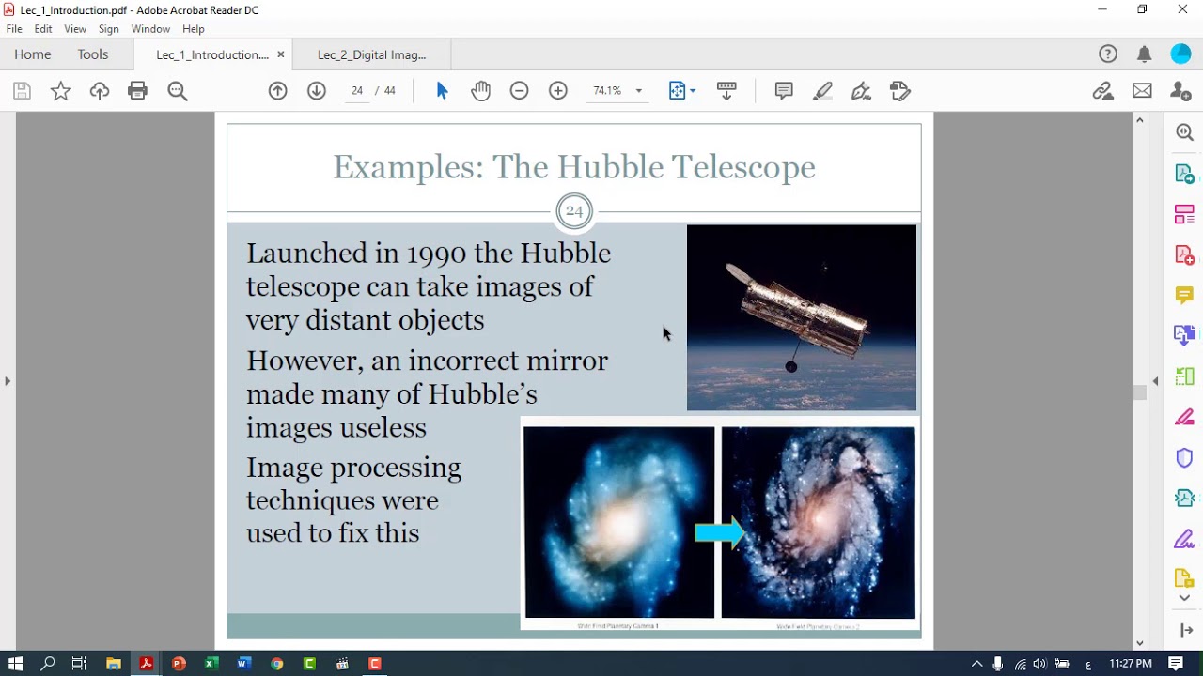The image size is (1203, 676).
Task: Open Protect shield tool in right pane
Action: tap(1184, 457)
